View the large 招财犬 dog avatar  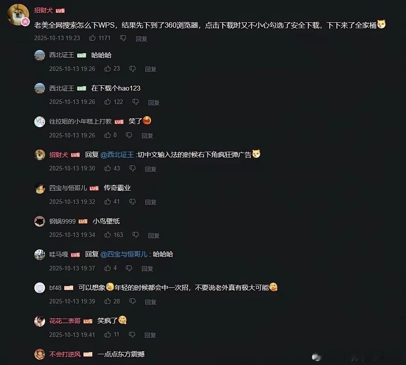[x=18, y=15]
